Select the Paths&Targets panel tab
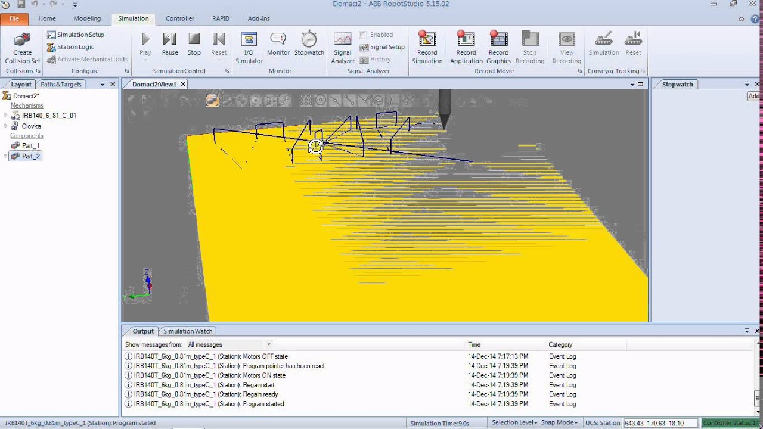The width and height of the screenshot is (763, 429). [x=61, y=84]
